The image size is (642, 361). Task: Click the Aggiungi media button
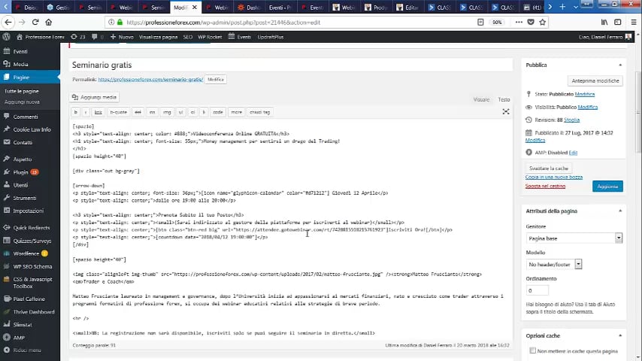click(x=95, y=97)
